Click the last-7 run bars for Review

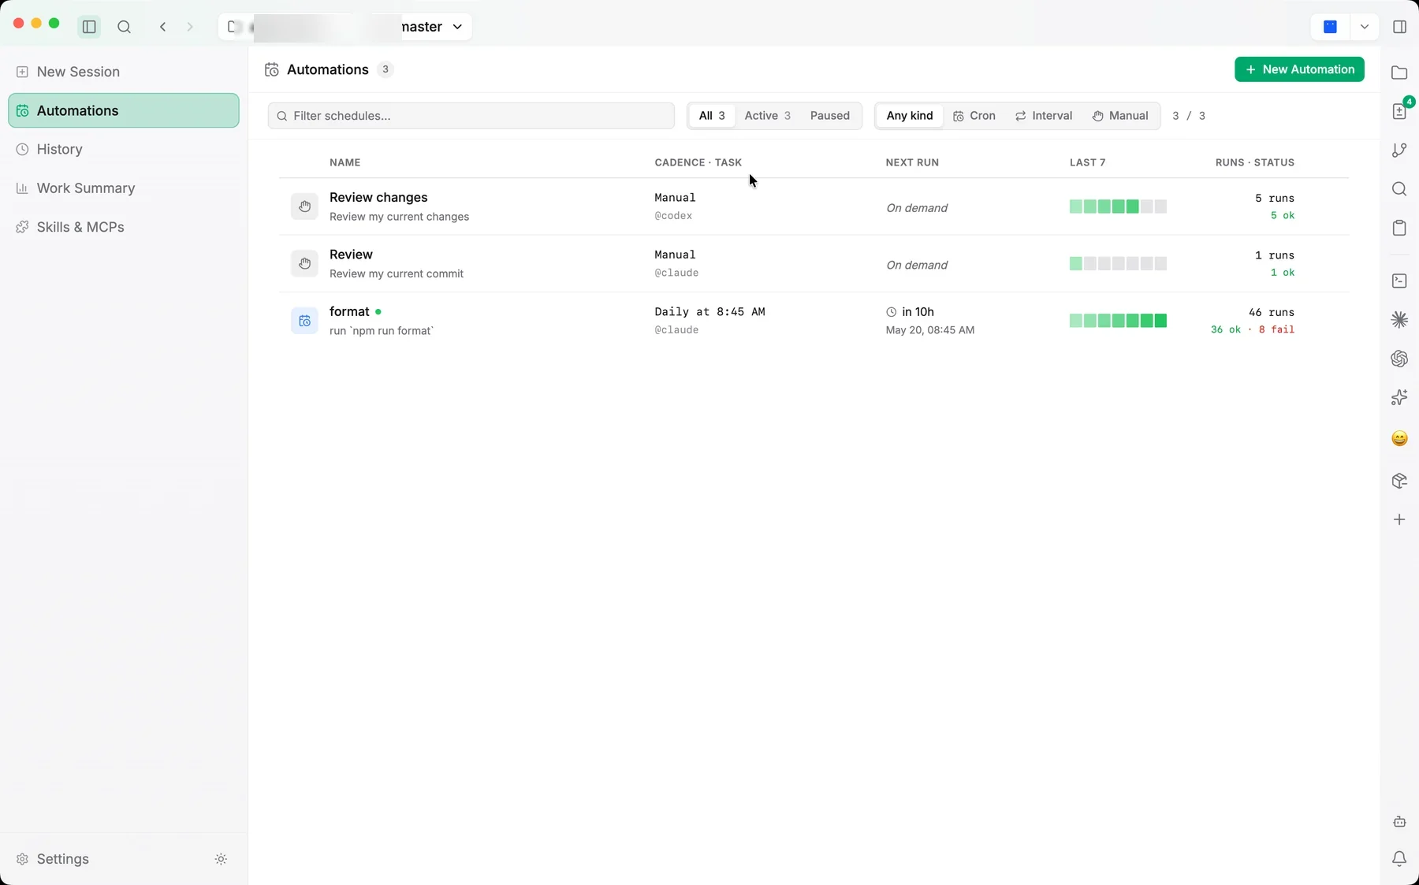click(x=1118, y=263)
